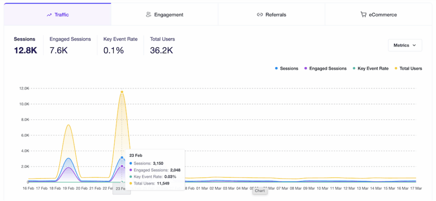
Task: Select the Engaged Sessions 7.6K metric
Action: click(70, 45)
